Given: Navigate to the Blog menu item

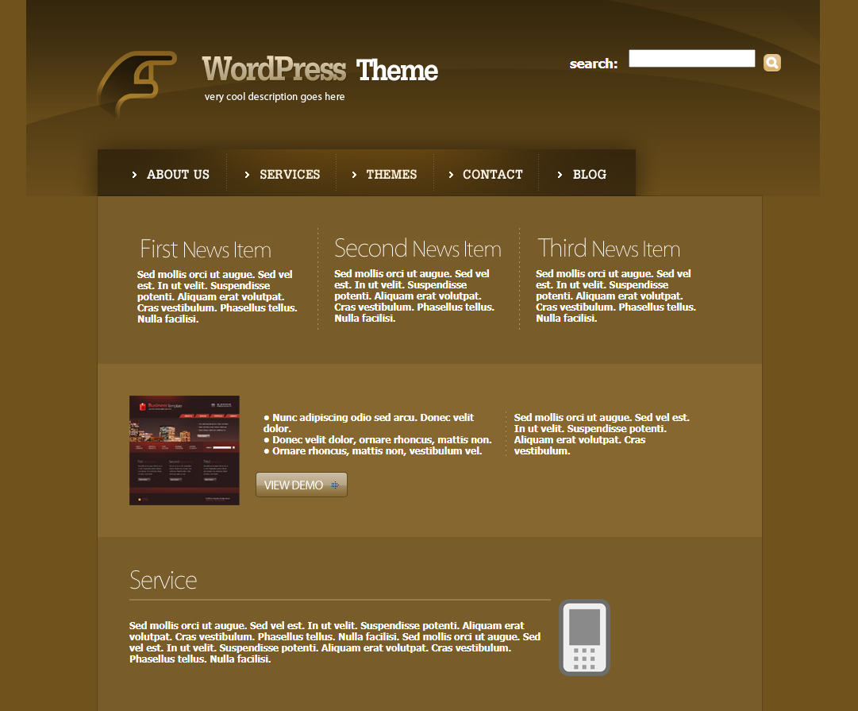Looking at the screenshot, I should [x=589, y=175].
